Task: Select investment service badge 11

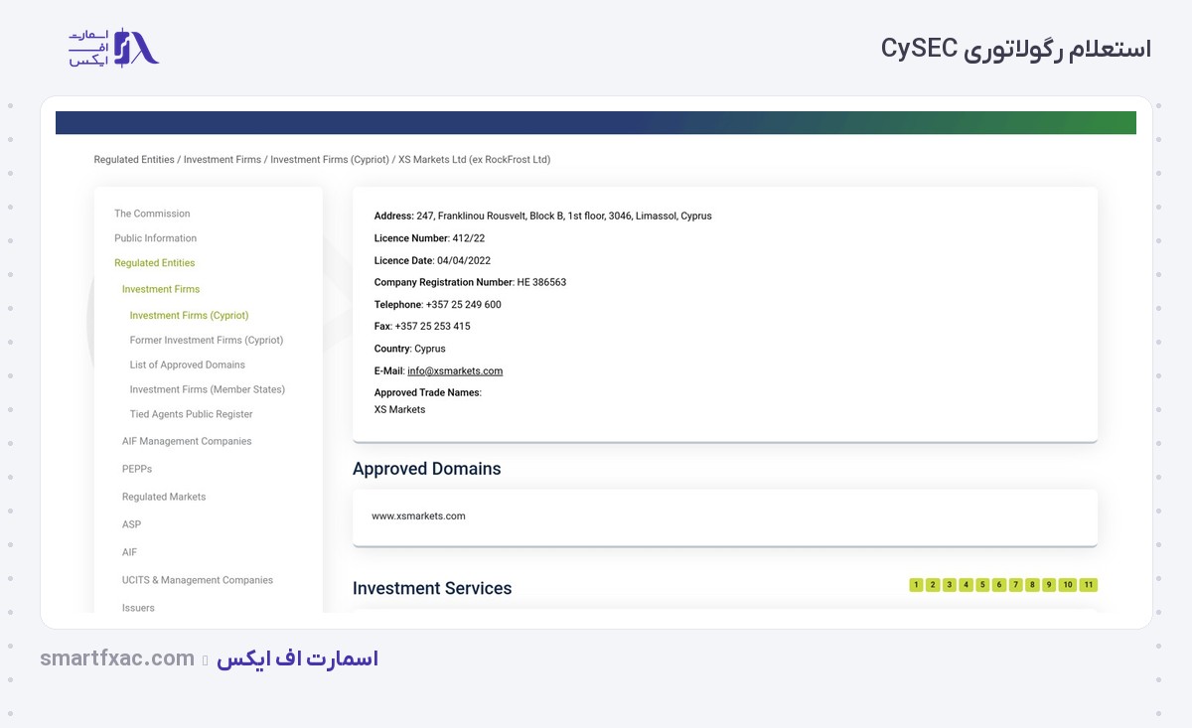Action: (x=1089, y=585)
